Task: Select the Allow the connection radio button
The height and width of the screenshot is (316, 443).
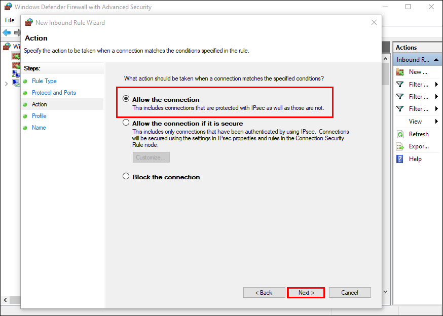Action: click(x=126, y=99)
